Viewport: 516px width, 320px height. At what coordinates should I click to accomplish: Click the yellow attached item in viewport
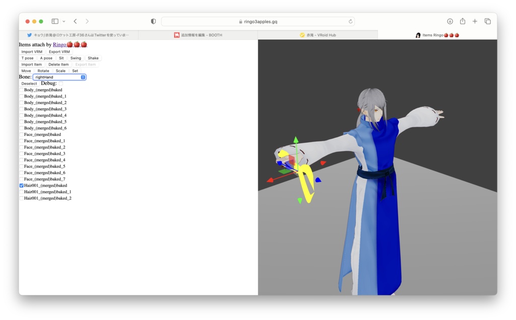tap(307, 184)
